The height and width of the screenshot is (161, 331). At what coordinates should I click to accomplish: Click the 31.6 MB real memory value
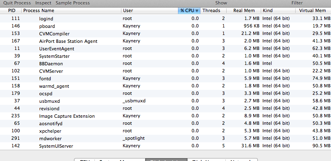[250, 146]
